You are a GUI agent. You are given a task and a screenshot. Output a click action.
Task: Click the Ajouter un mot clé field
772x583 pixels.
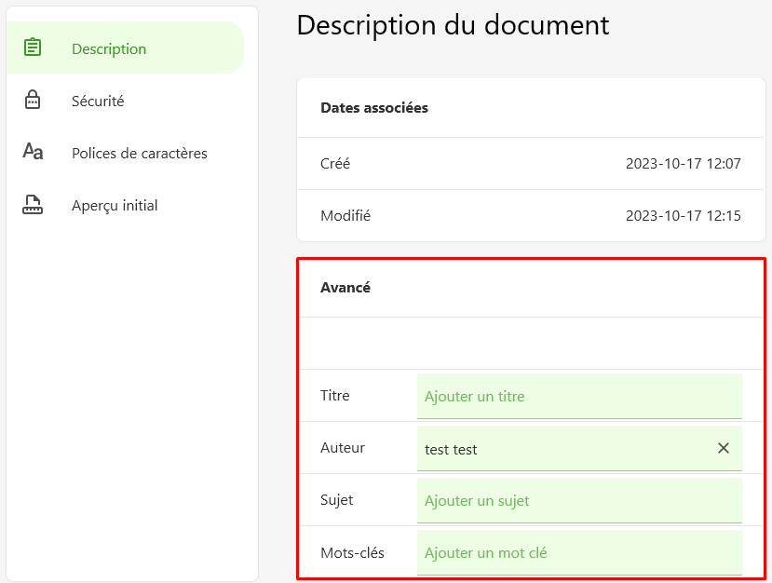(579, 552)
